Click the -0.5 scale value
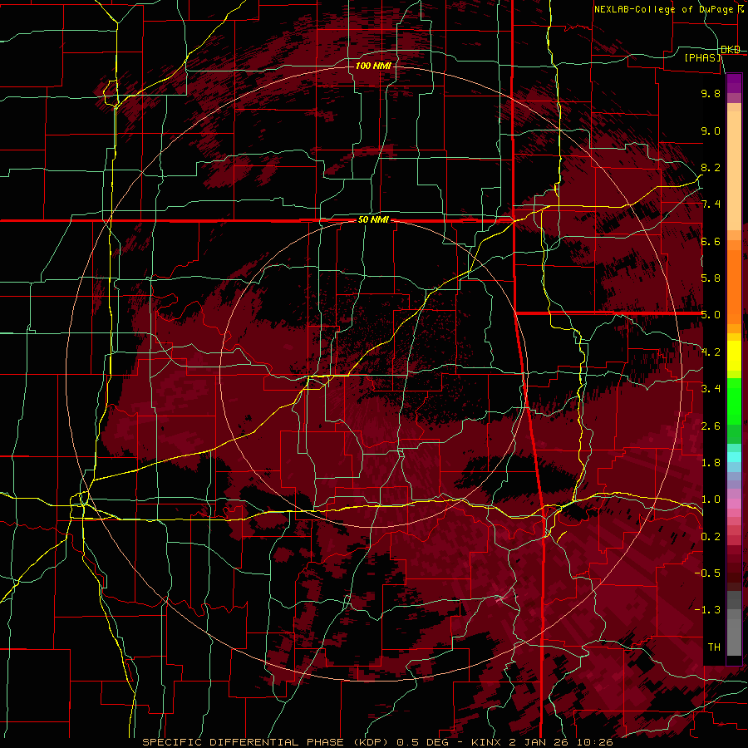The image size is (748, 748). [x=707, y=573]
